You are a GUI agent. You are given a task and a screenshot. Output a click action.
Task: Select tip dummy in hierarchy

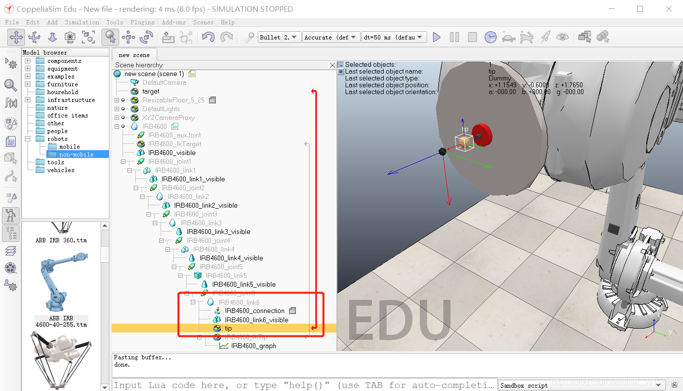pyautogui.click(x=228, y=328)
